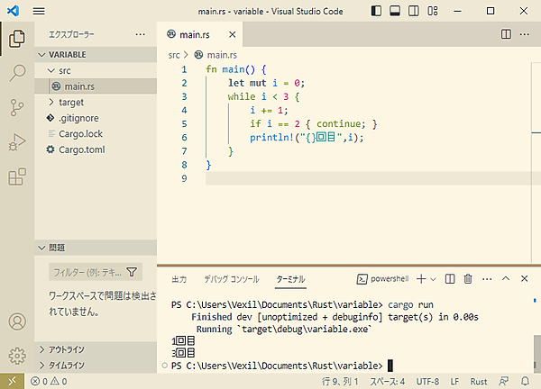Image resolution: width=541 pixels, height=389 pixels.
Task: Open the Source Control view
Action: coord(16,107)
